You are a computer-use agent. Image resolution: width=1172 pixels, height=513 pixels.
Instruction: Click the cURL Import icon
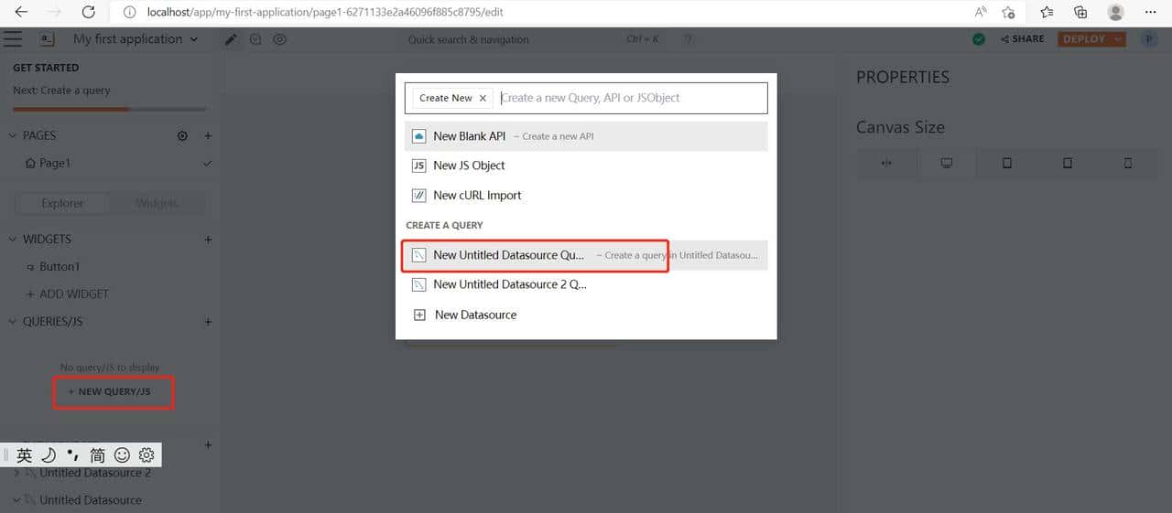(418, 196)
